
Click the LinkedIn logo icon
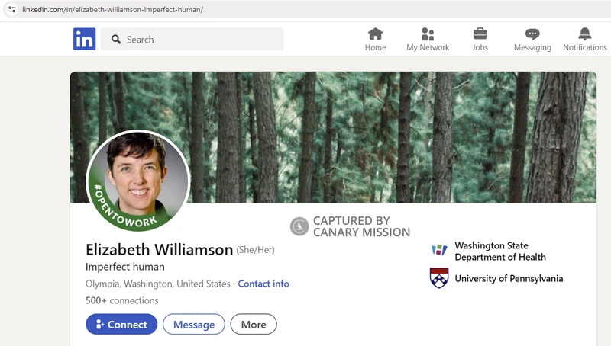pos(84,39)
